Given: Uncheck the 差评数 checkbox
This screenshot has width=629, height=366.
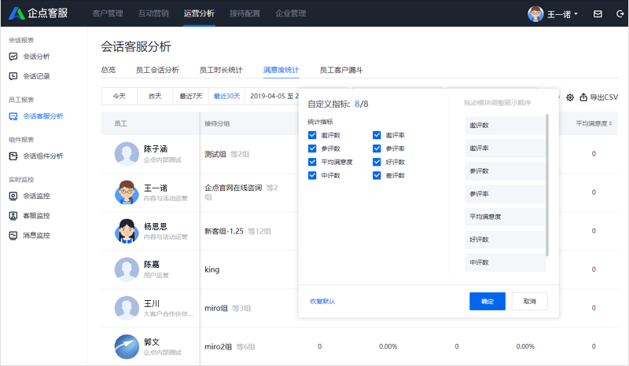Looking at the screenshot, I should (377, 176).
